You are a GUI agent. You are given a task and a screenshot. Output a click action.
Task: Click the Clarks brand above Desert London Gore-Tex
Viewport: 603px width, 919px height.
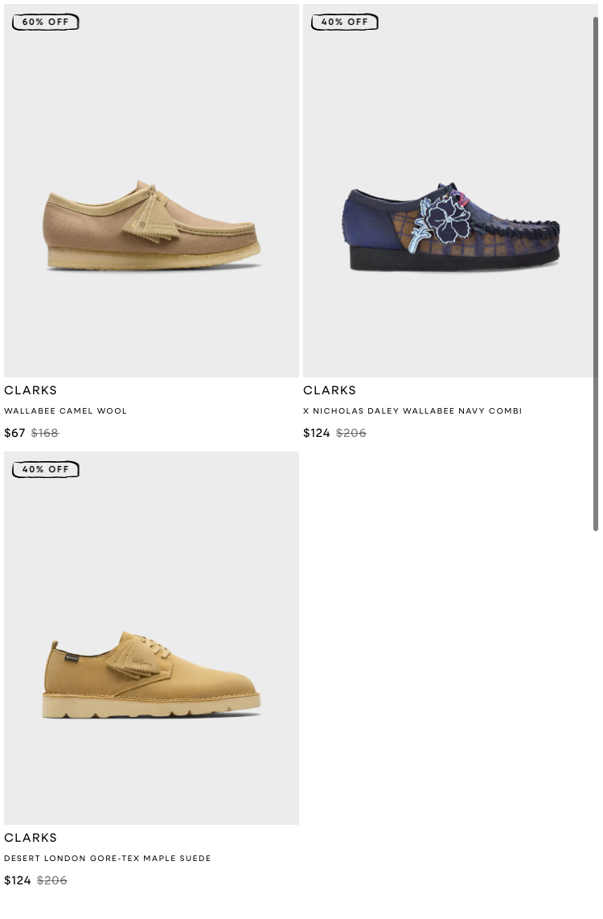click(x=31, y=838)
